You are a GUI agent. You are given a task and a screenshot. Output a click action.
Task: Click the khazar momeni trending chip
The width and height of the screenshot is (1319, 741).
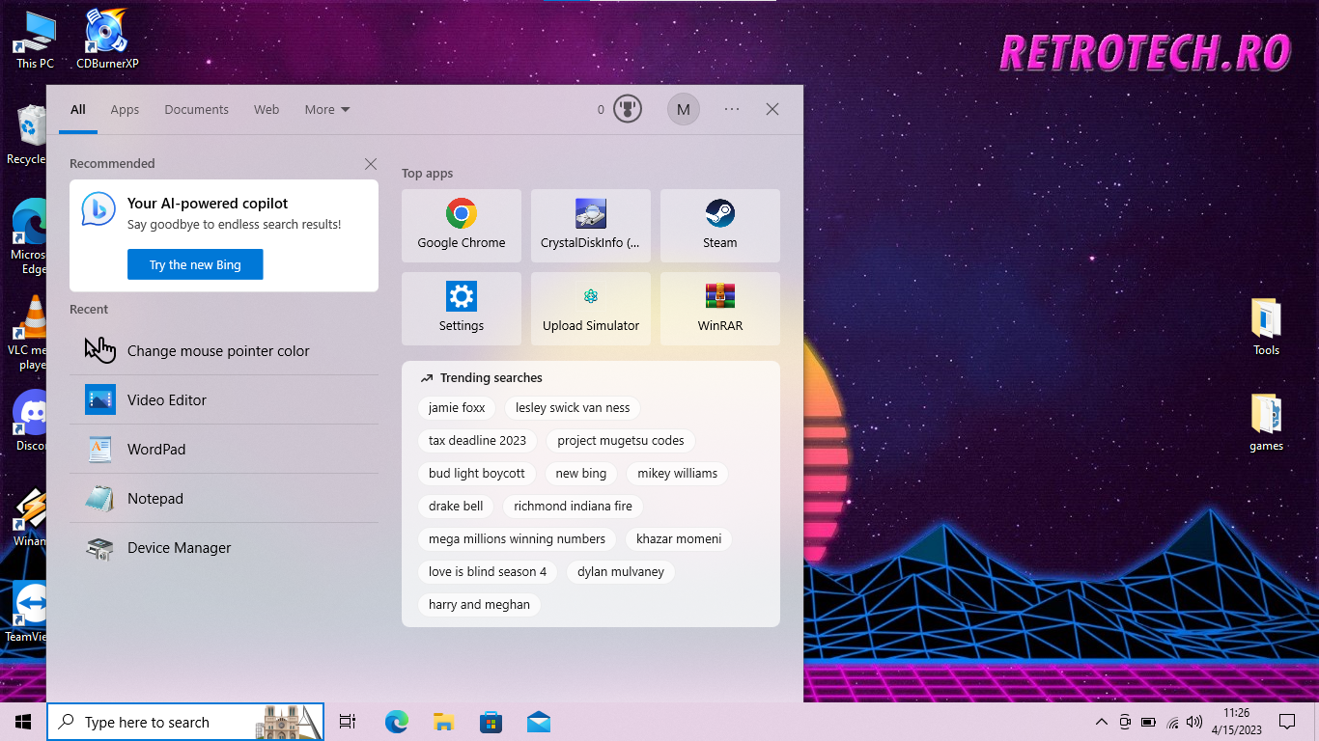[679, 539]
